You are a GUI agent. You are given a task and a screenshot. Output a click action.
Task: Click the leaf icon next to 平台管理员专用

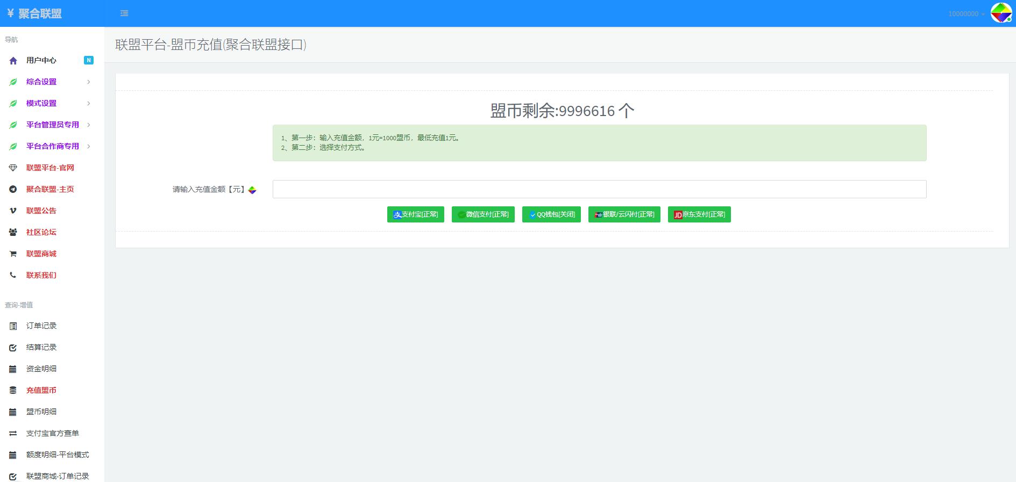(13, 125)
